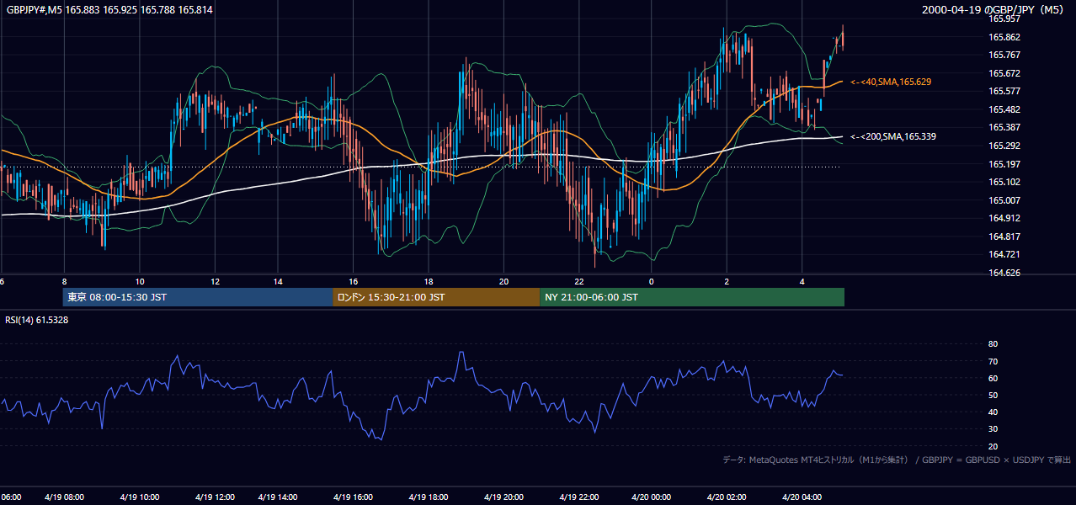Click price axis value 165.767
Viewport: 1076px width, 505px height.
(x=1004, y=55)
